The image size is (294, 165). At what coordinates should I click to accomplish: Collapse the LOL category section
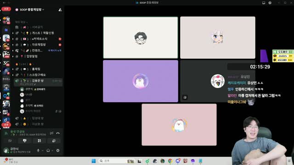tap(24, 64)
